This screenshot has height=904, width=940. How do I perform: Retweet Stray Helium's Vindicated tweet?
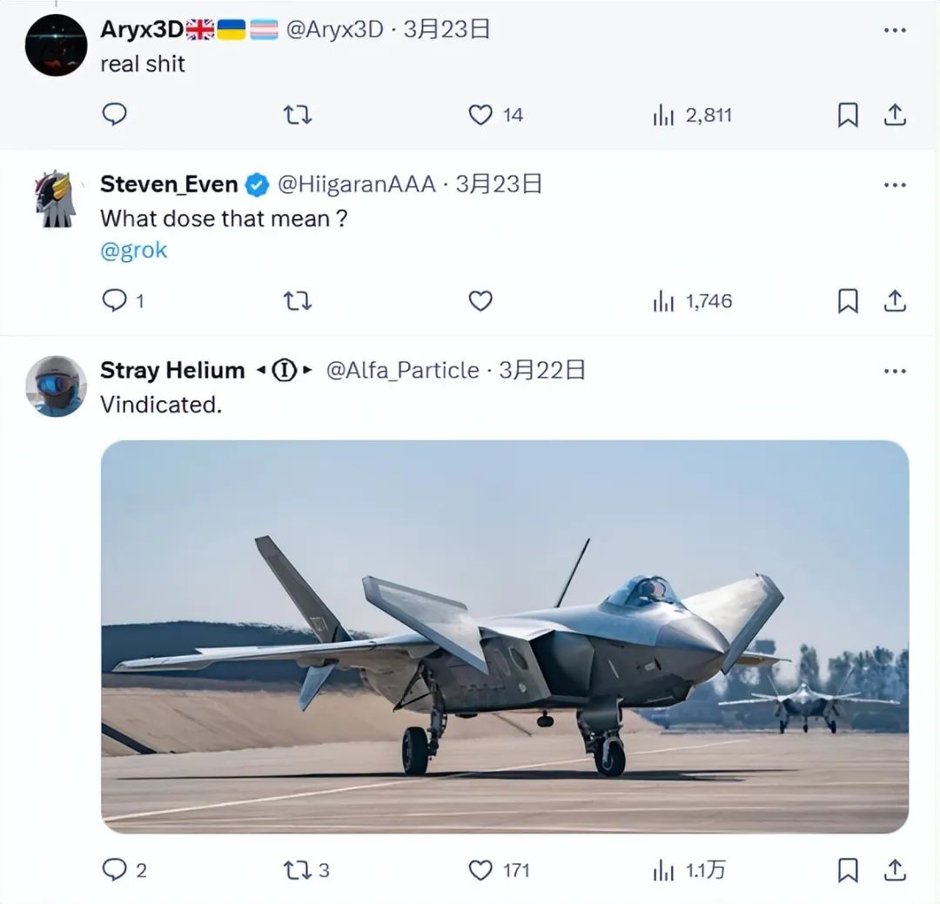(x=298, y=869)
